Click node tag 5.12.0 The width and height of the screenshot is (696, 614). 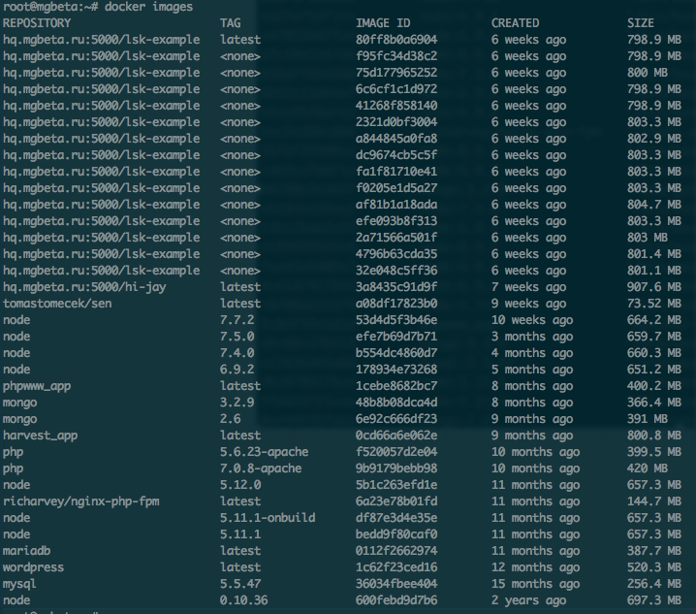[x=240, y=485]
